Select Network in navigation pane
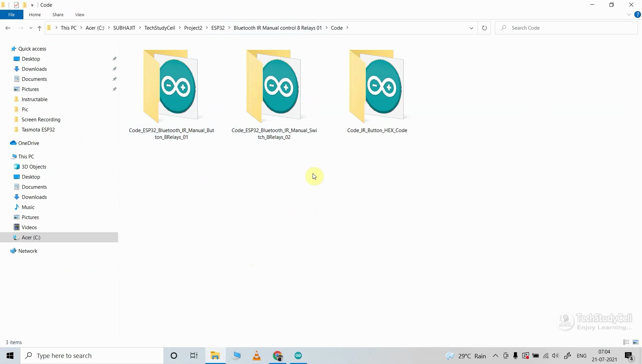642x364 pixels. 28,251
